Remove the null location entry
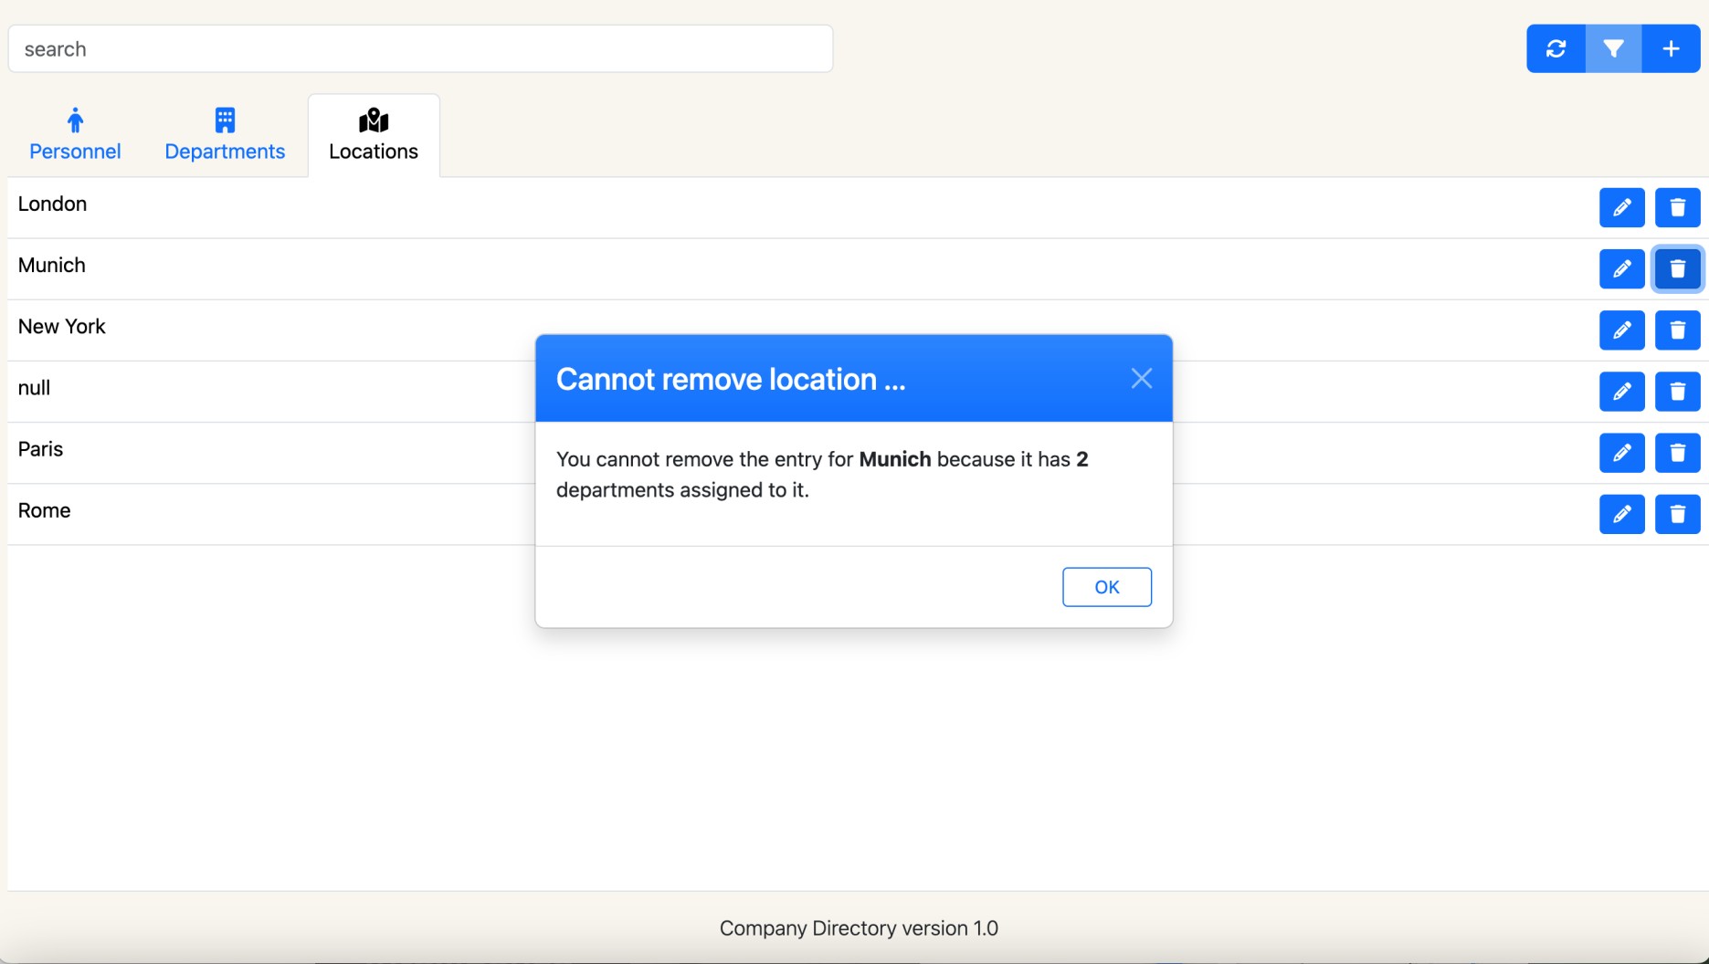Viewport: 1709px width, 964px height. click(x=1677, y=392)
